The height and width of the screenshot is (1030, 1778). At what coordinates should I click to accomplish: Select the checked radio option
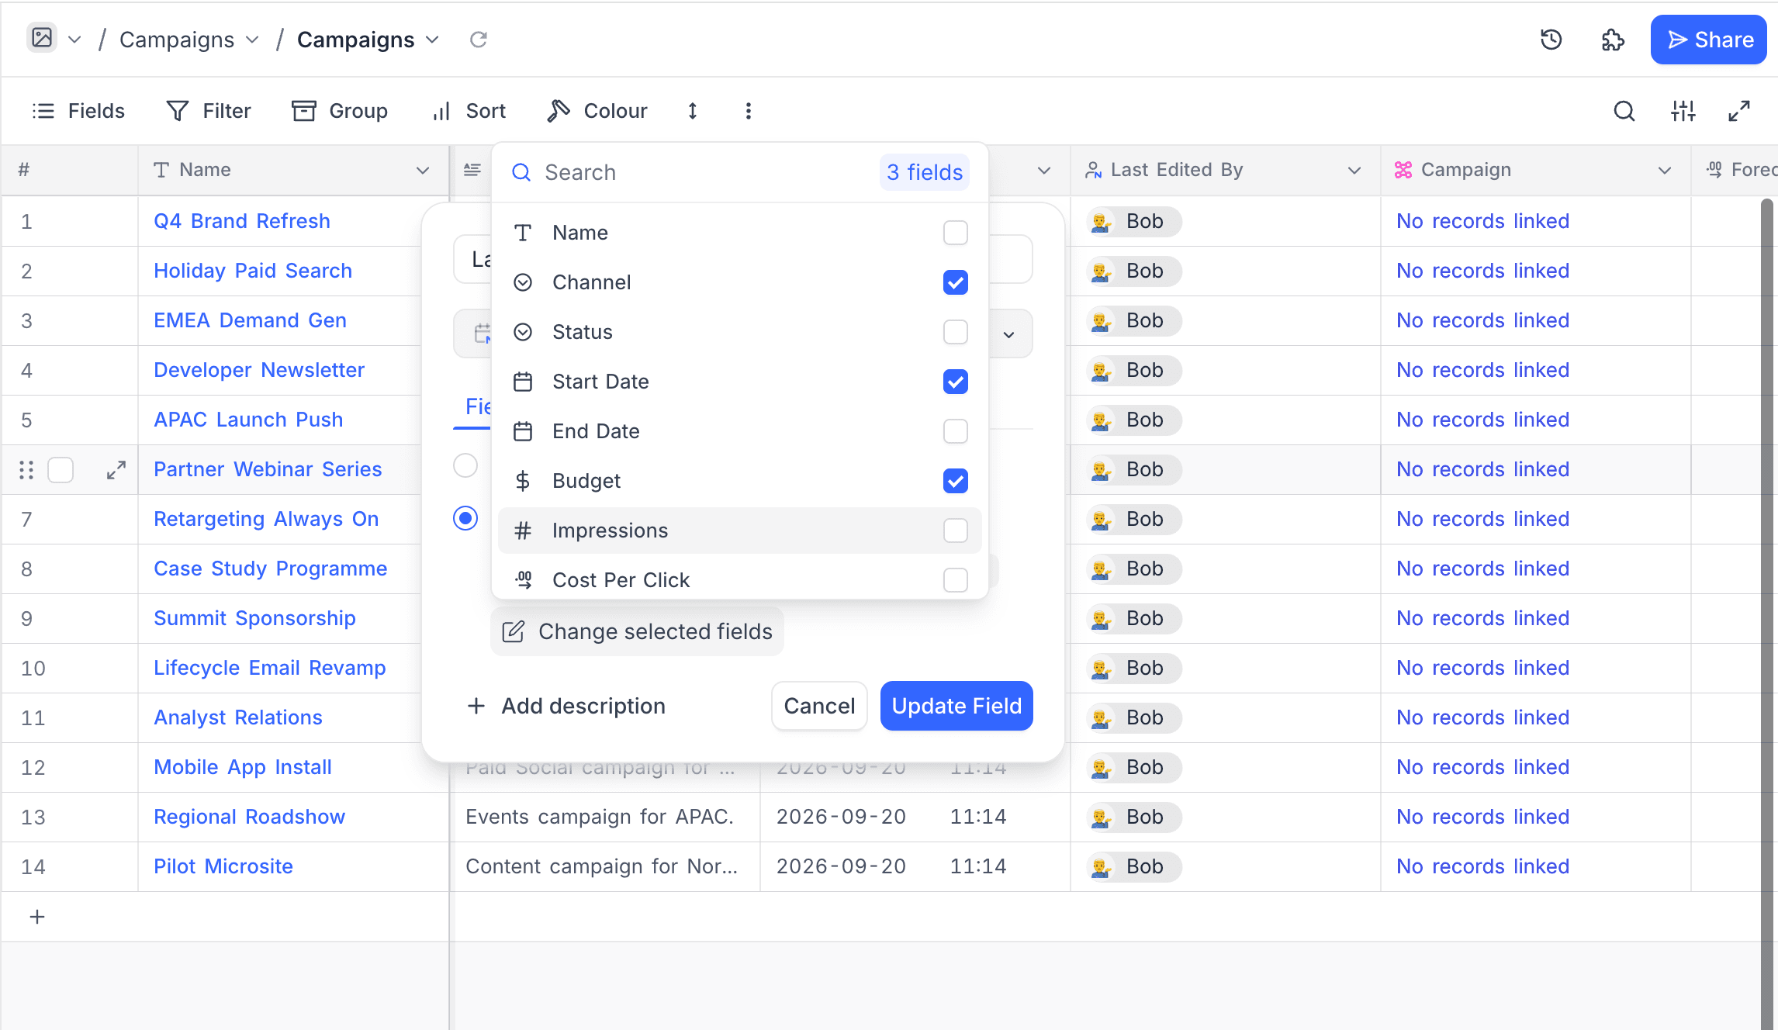465,518
